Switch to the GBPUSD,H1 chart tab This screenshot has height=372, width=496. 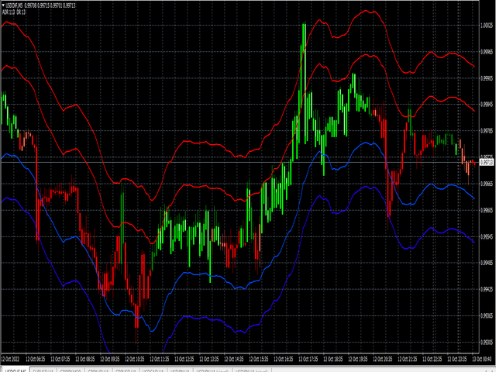[x=126, y=370]
